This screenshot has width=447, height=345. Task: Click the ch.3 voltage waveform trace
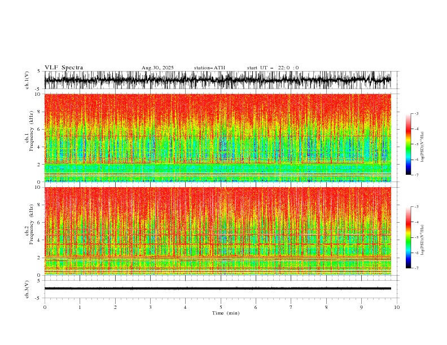[x=218, y=289]
